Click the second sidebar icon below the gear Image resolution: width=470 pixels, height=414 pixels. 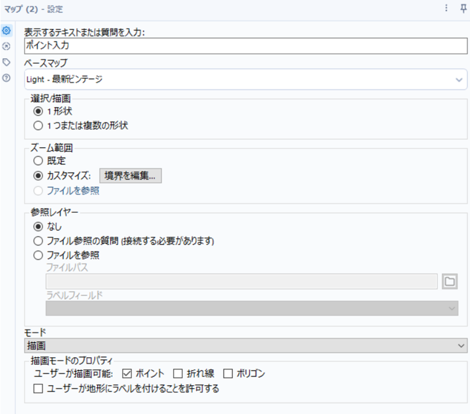(7, 46)
